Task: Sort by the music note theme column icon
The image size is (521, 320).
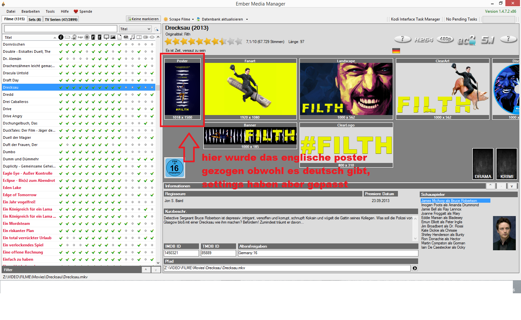Action: [x=133, y=37]
